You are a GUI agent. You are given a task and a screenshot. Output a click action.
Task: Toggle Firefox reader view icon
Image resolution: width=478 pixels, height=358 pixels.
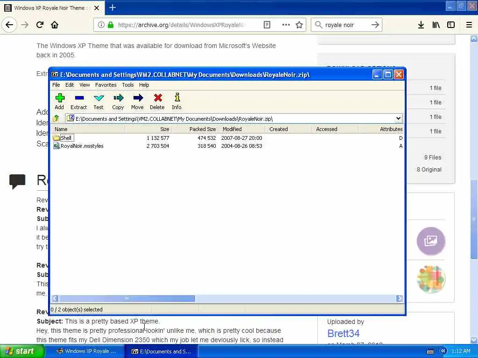point(267,25)
